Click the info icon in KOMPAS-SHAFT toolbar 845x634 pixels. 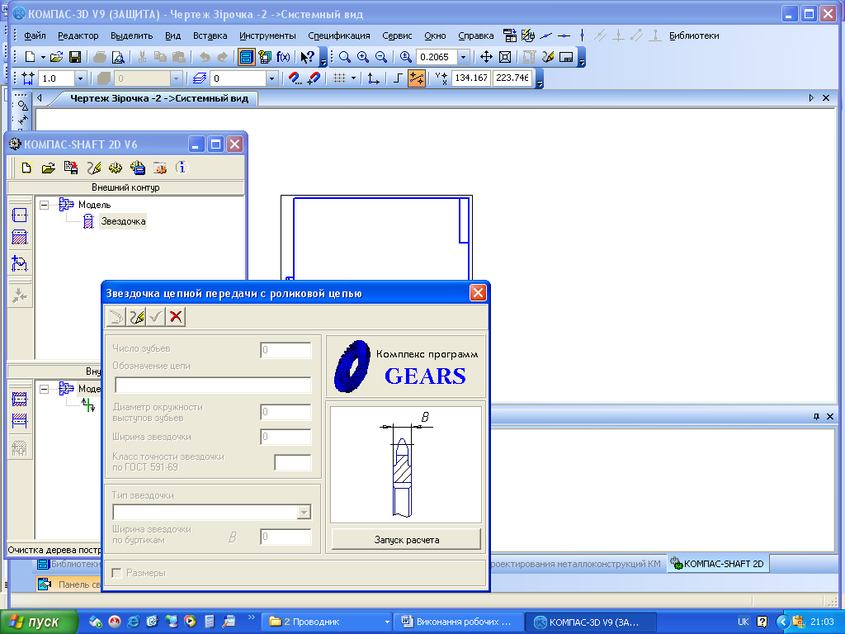click(181, 168)
